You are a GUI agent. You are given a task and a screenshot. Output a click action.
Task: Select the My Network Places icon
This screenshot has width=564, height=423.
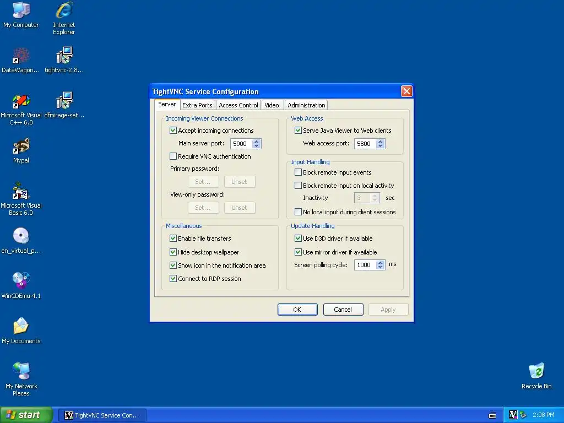point(21,379)
